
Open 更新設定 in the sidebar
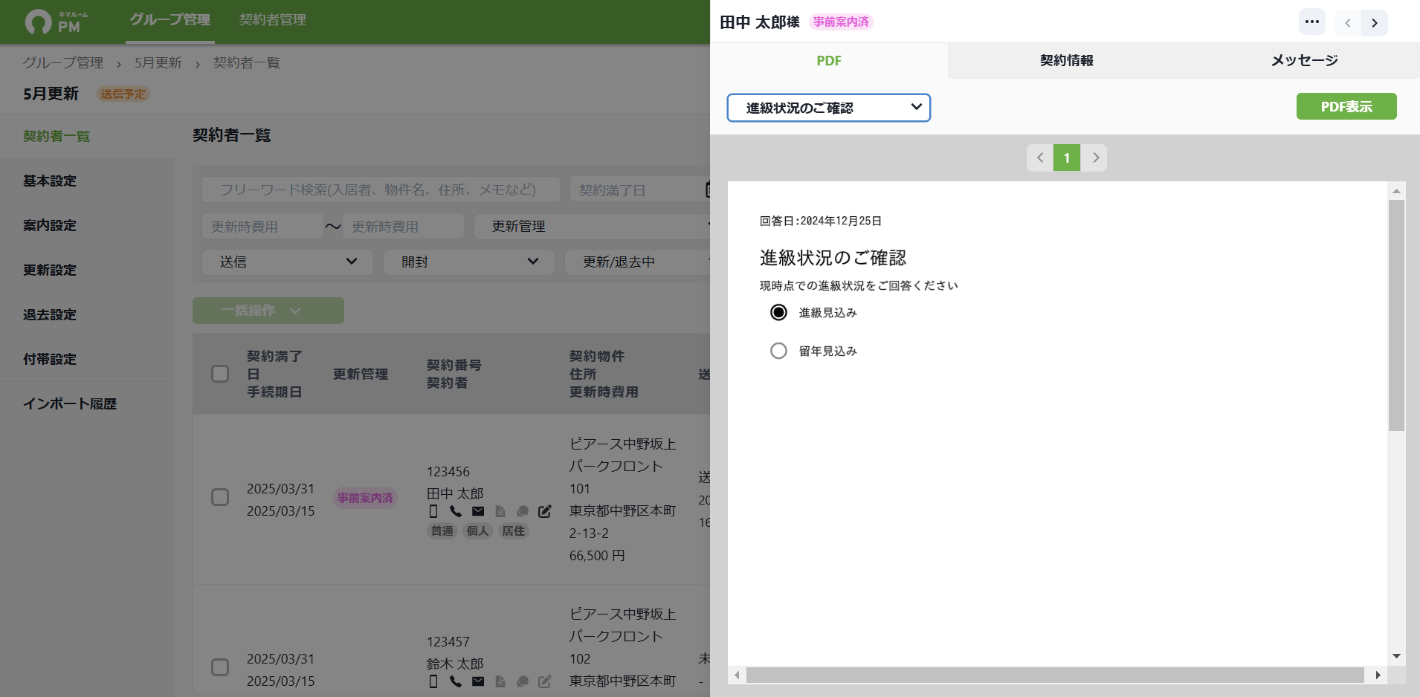(x=87, y=270)
